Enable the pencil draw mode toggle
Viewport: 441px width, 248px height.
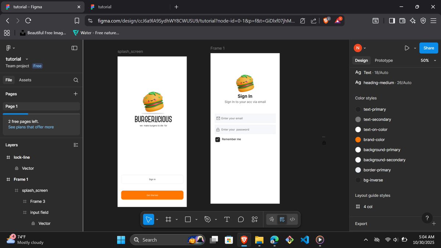(271, 219)
